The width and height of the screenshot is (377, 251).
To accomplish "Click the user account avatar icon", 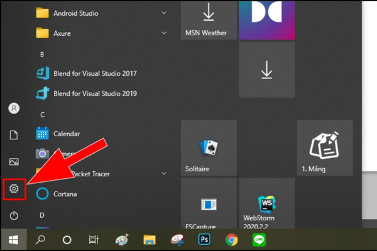I will coord(14,108).
